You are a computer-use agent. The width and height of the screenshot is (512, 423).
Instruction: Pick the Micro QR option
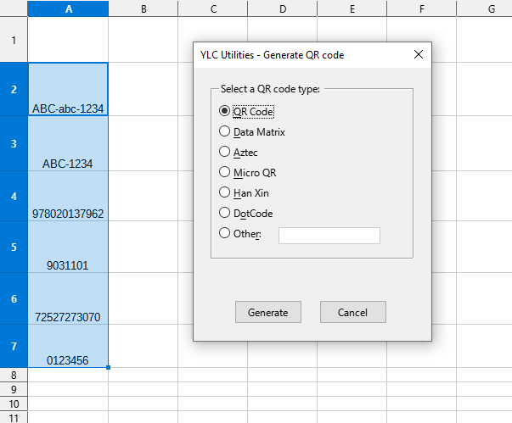[x=225, y=172]
